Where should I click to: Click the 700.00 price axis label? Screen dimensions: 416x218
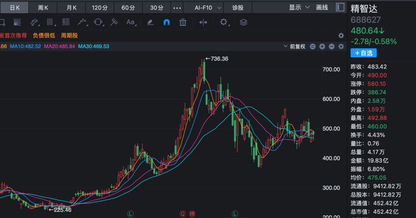(x=331, y=69)
